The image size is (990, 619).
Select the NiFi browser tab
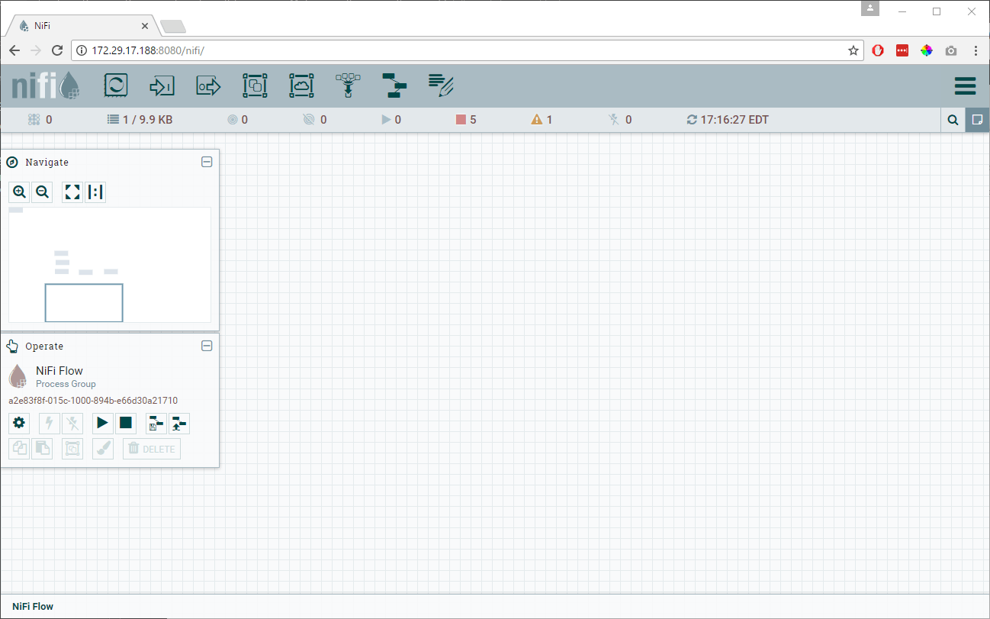click(x=82, y=26)
